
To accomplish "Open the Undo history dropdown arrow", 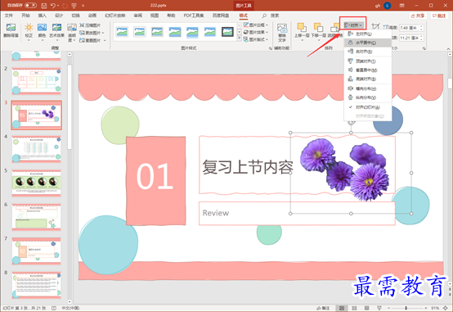I will (58, 6).
